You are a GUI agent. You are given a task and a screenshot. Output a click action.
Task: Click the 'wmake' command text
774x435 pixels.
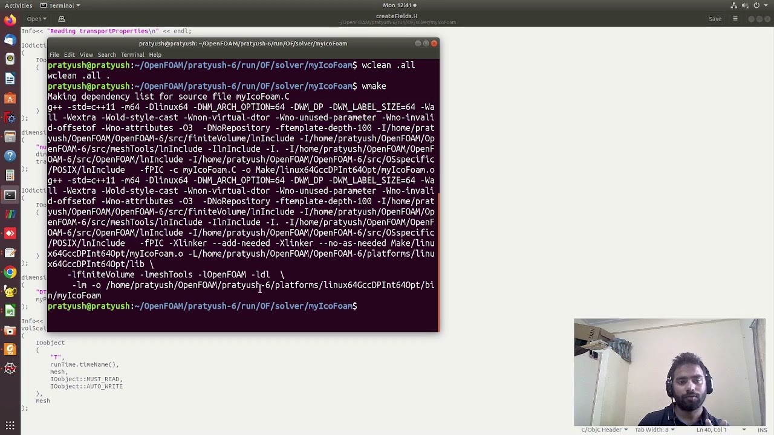(374, 86)
